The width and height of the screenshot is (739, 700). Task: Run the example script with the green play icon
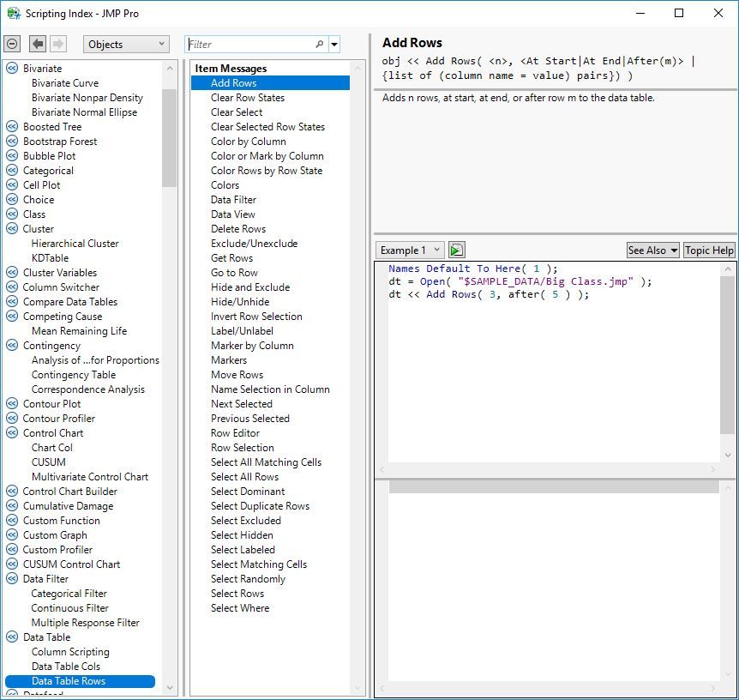pos(456,250)
